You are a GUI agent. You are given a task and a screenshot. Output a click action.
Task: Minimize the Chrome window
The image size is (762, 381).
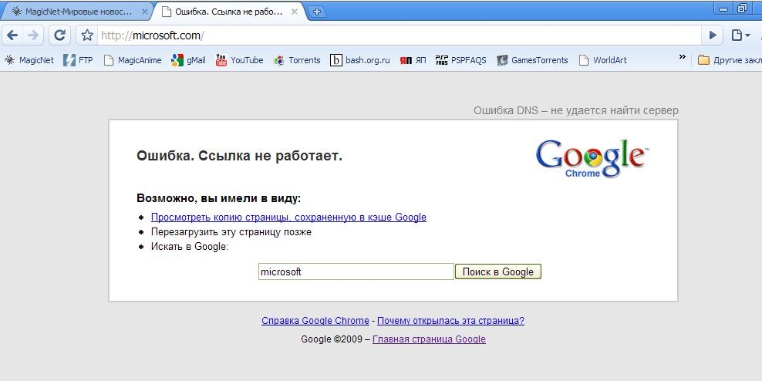coord(723,8)
